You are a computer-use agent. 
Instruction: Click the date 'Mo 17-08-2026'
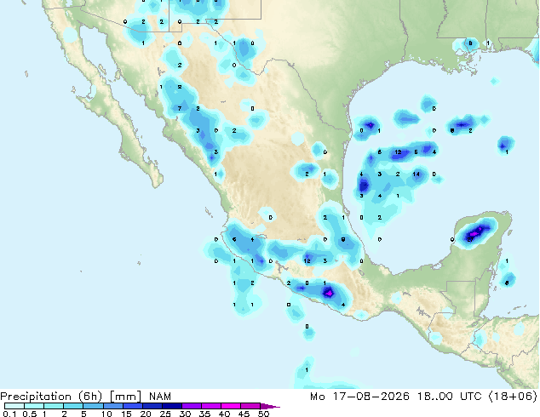click(360, 397)
